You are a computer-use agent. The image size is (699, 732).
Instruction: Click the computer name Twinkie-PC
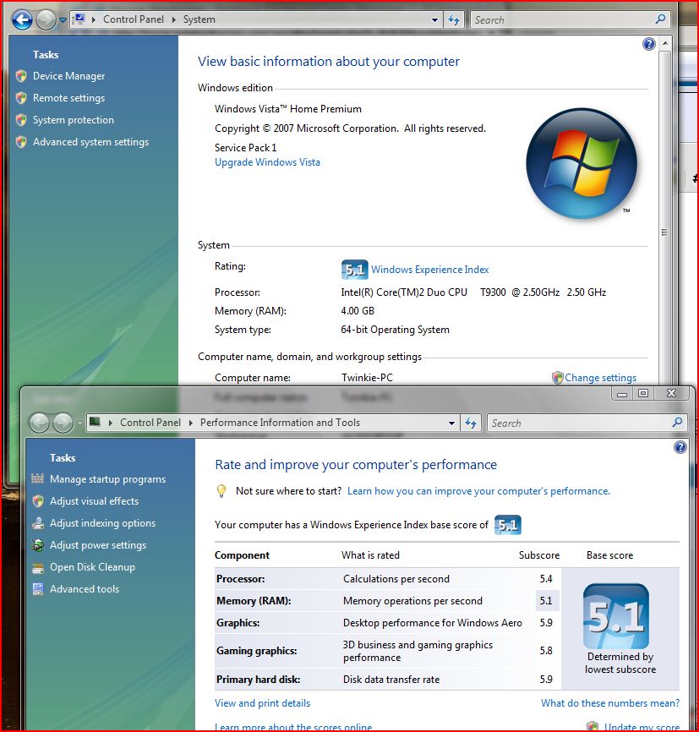pos(367,378)
